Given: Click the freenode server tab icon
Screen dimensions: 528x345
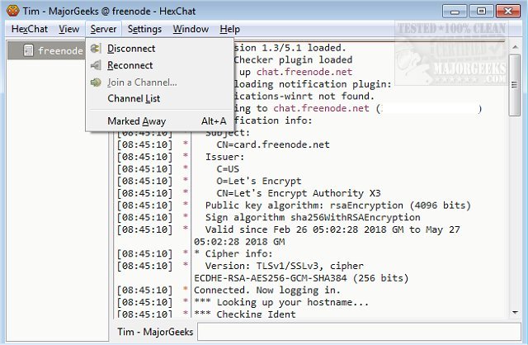Looking at the screenshot, I should (28, 50).
